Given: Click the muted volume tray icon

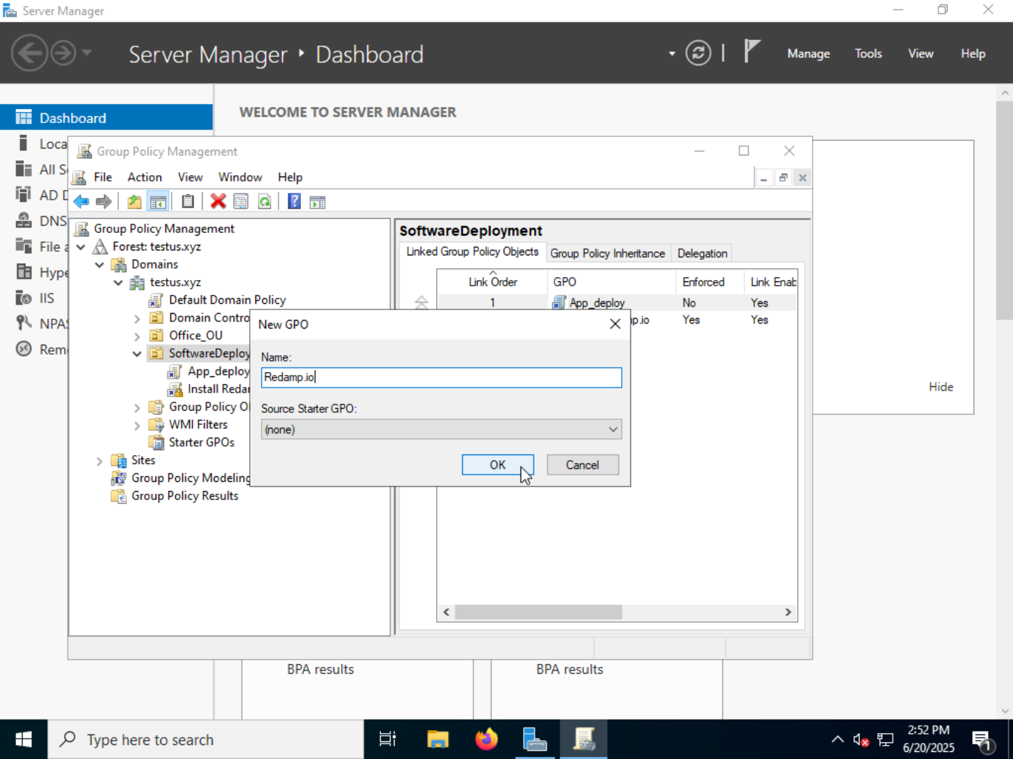Looking at the screenshot, I should [860, 740].
